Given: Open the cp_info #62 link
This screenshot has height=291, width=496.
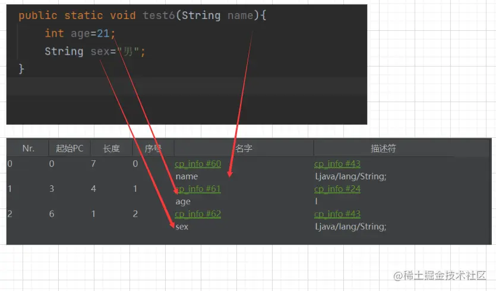Looking at the screenshot, I should 198,214.
